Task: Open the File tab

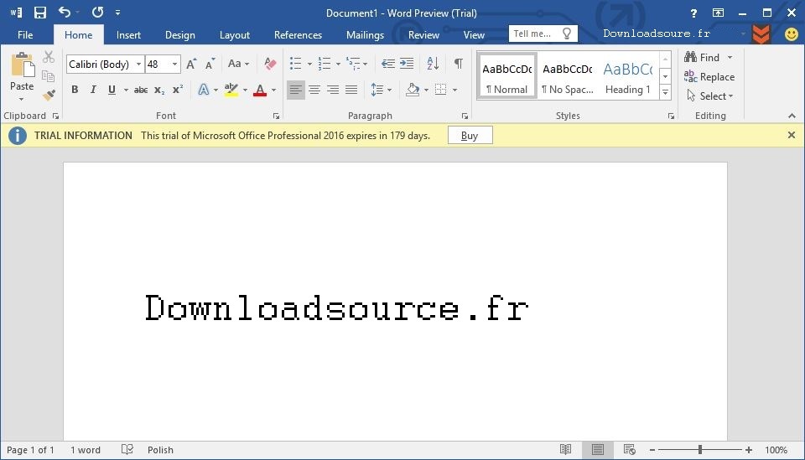Action: (x=25, y=35)
